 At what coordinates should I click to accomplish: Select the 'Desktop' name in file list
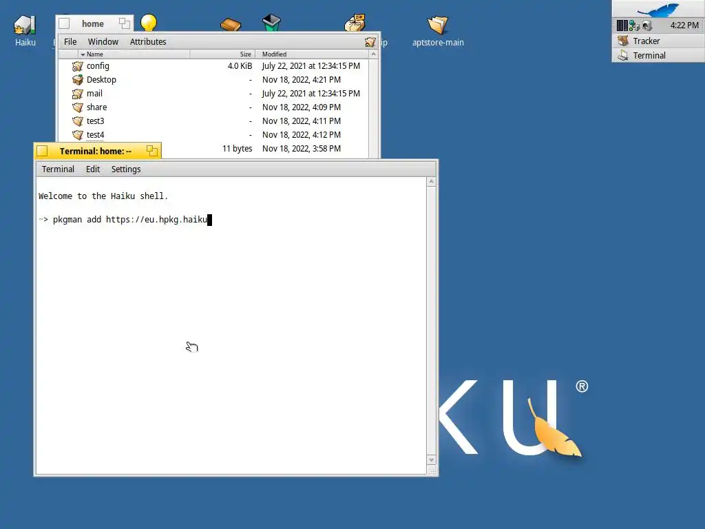(101, 80)
